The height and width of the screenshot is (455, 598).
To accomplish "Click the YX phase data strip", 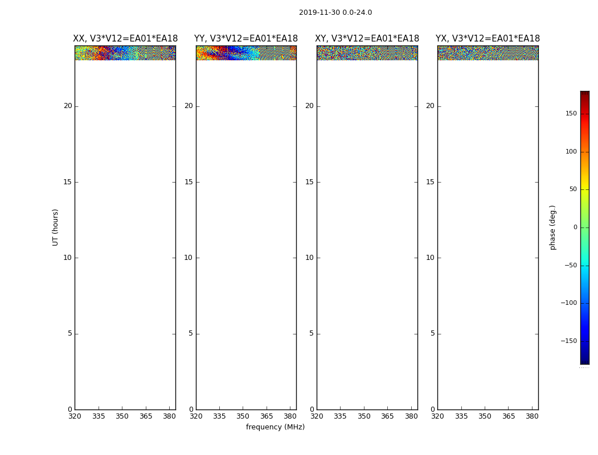I will pyautogui.click(x=488, y=53).
